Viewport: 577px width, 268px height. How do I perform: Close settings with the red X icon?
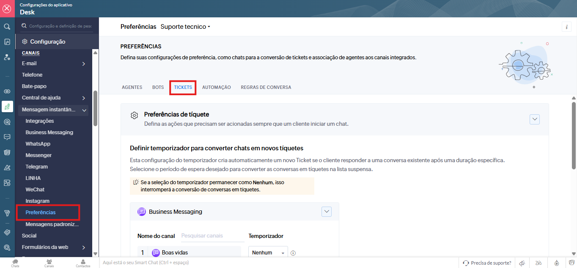7,8
